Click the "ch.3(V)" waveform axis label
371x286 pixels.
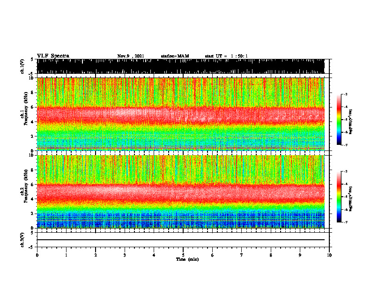click(22, 240)
